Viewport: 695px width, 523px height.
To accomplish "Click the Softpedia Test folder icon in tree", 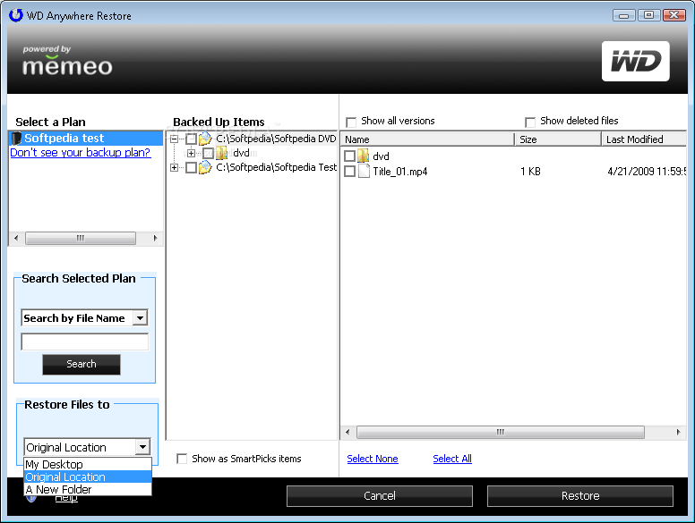I will (205, 167).
